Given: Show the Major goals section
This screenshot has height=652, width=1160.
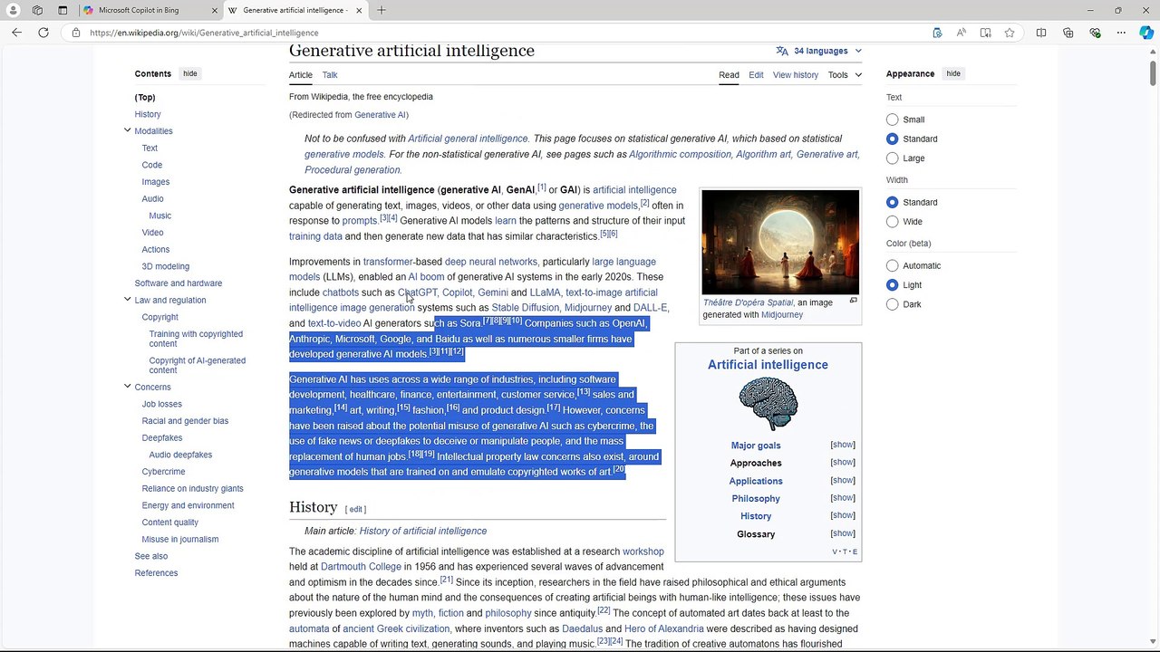Looking at the screenshot, I should pyautogui.click(x=843, y=445).
